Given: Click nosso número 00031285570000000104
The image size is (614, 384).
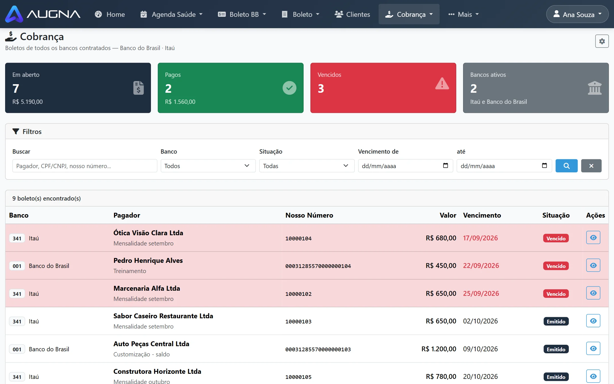Looking at the screenshot, I should point(318,266).
